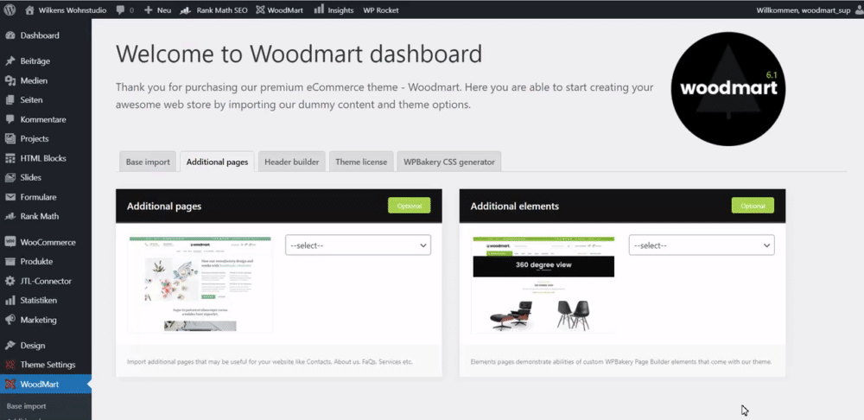
Task: Select the Additional pages tab
Action: 217,162
